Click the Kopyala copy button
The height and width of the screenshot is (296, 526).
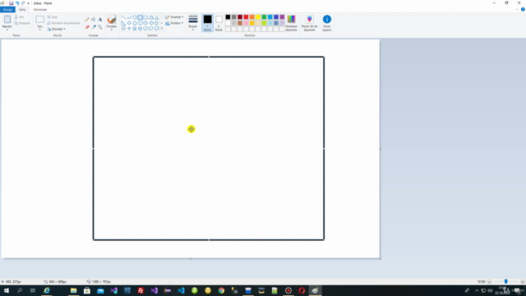(22, 23)
